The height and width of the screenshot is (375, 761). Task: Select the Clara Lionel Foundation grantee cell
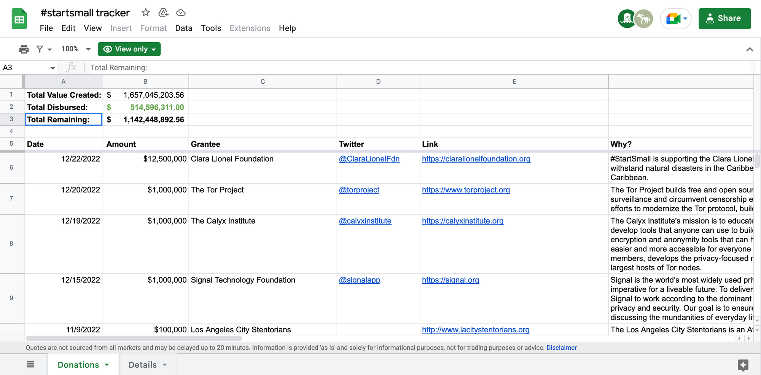click(263, 168)
